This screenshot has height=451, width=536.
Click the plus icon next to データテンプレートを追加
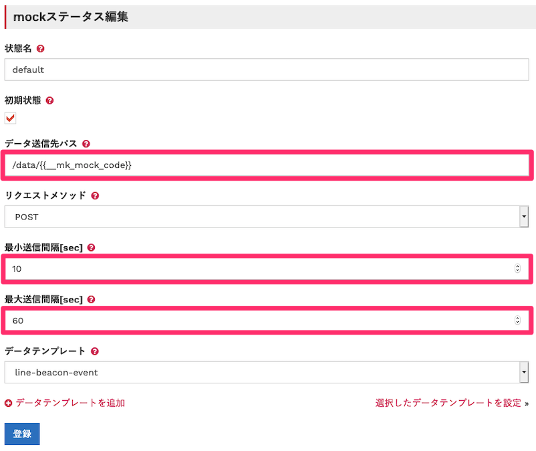tap(7, 403)
